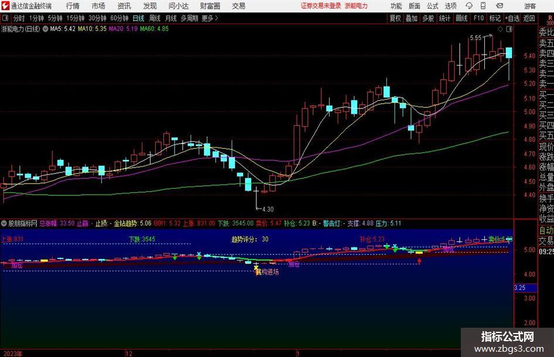The height and width of the screenshot is (357, 554).
Task: Select the 日线 daily period
Action: [x=138, y=18]
